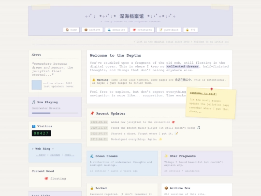Click the site title 深海档案馆
Viewport: 261px width, 196px height.
[x=131, y=16]
